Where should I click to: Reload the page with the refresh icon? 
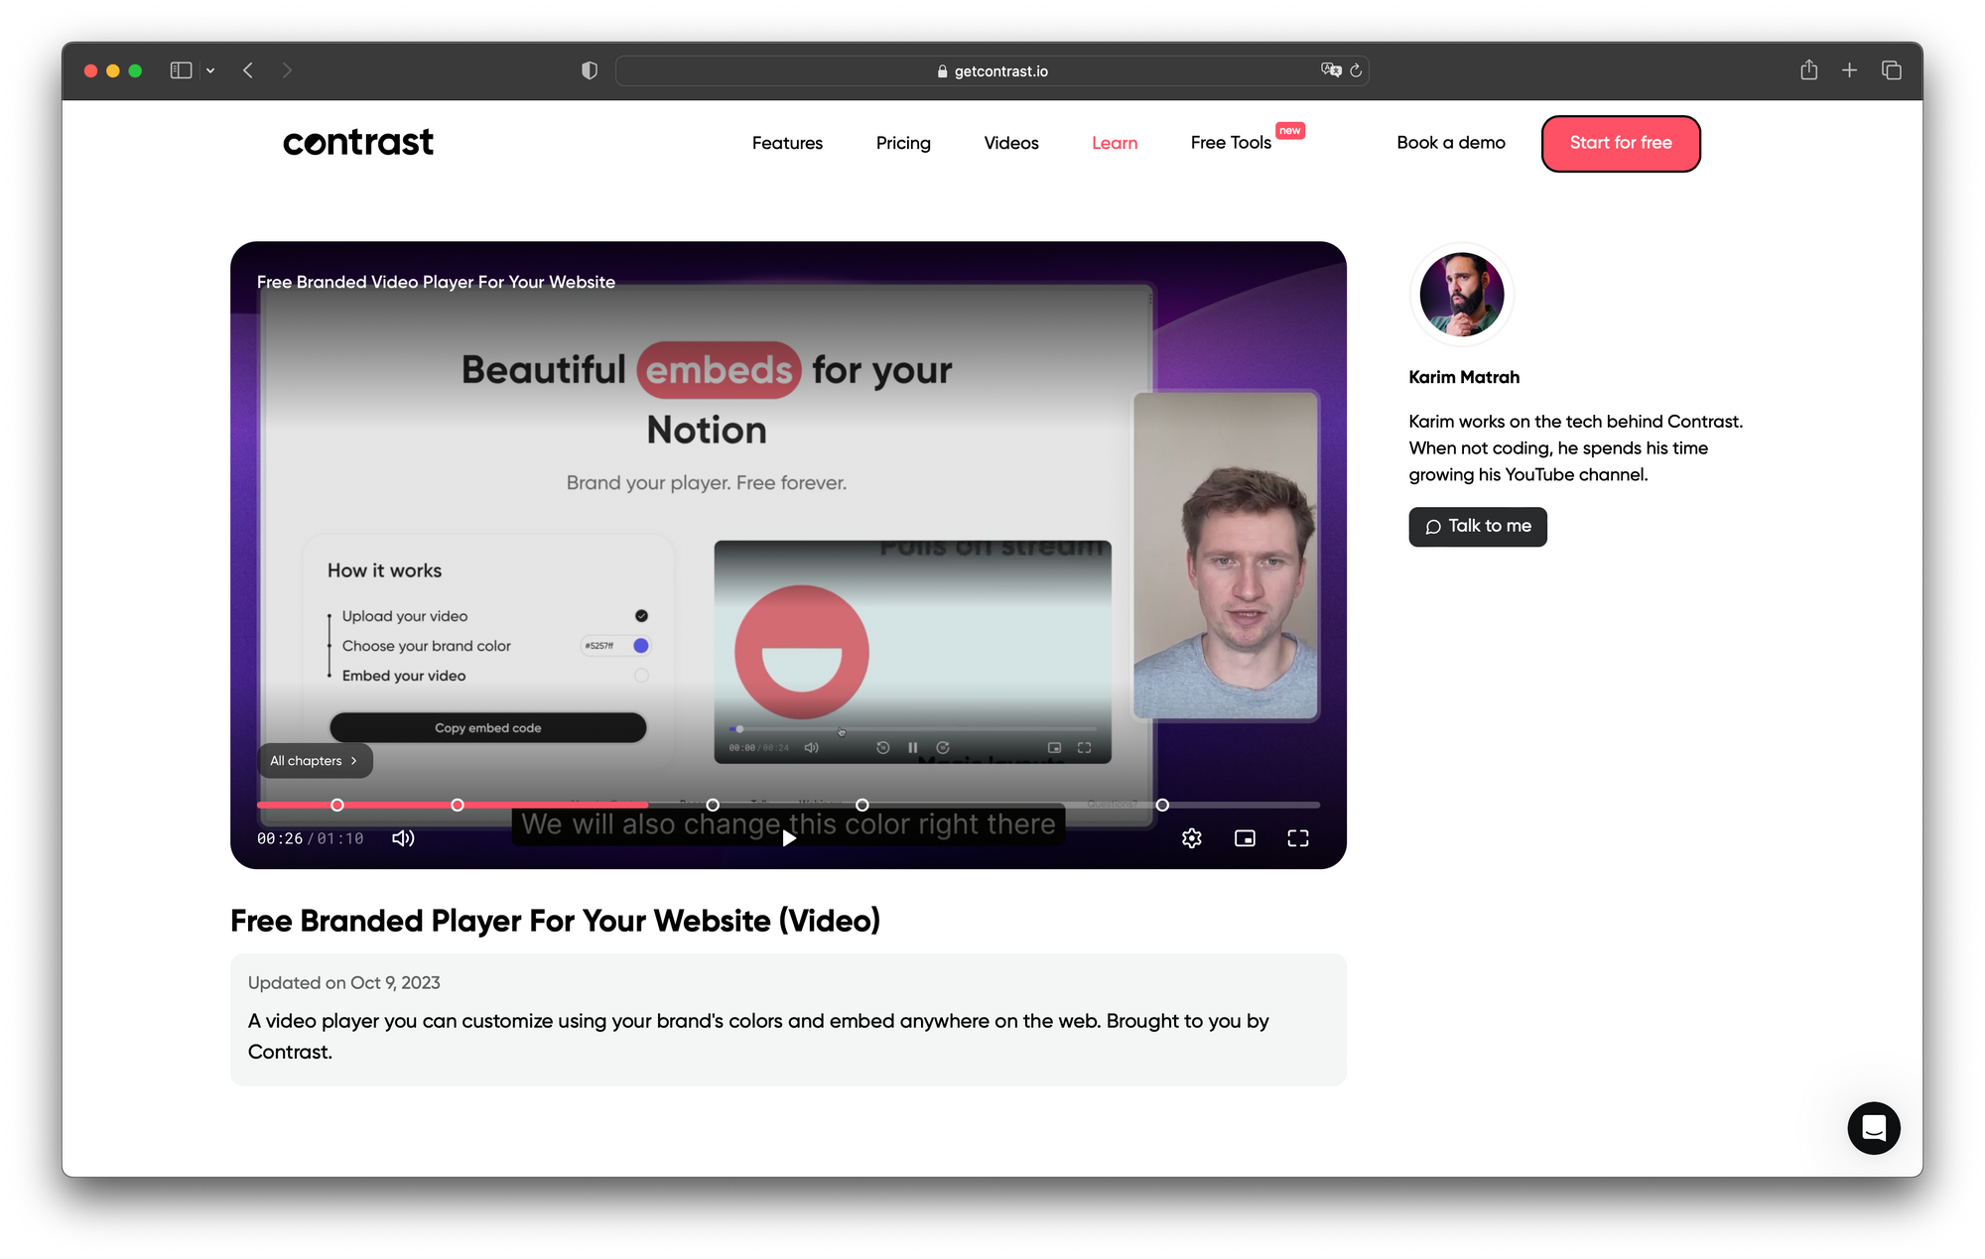click(x=1356, y=70)
